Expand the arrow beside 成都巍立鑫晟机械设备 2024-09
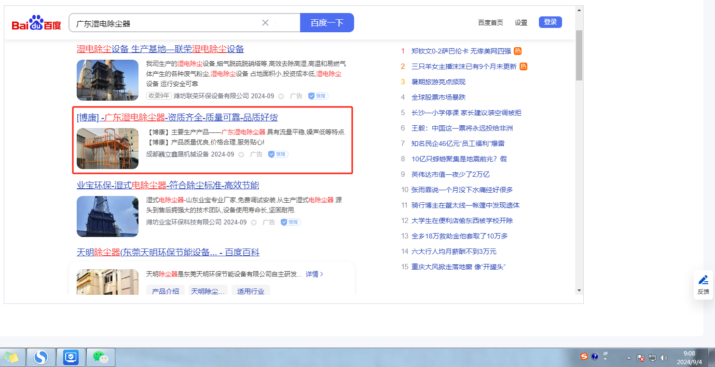The width and height of the screenshot is (715, 367). pyautogui.click(x=241, y=155)
